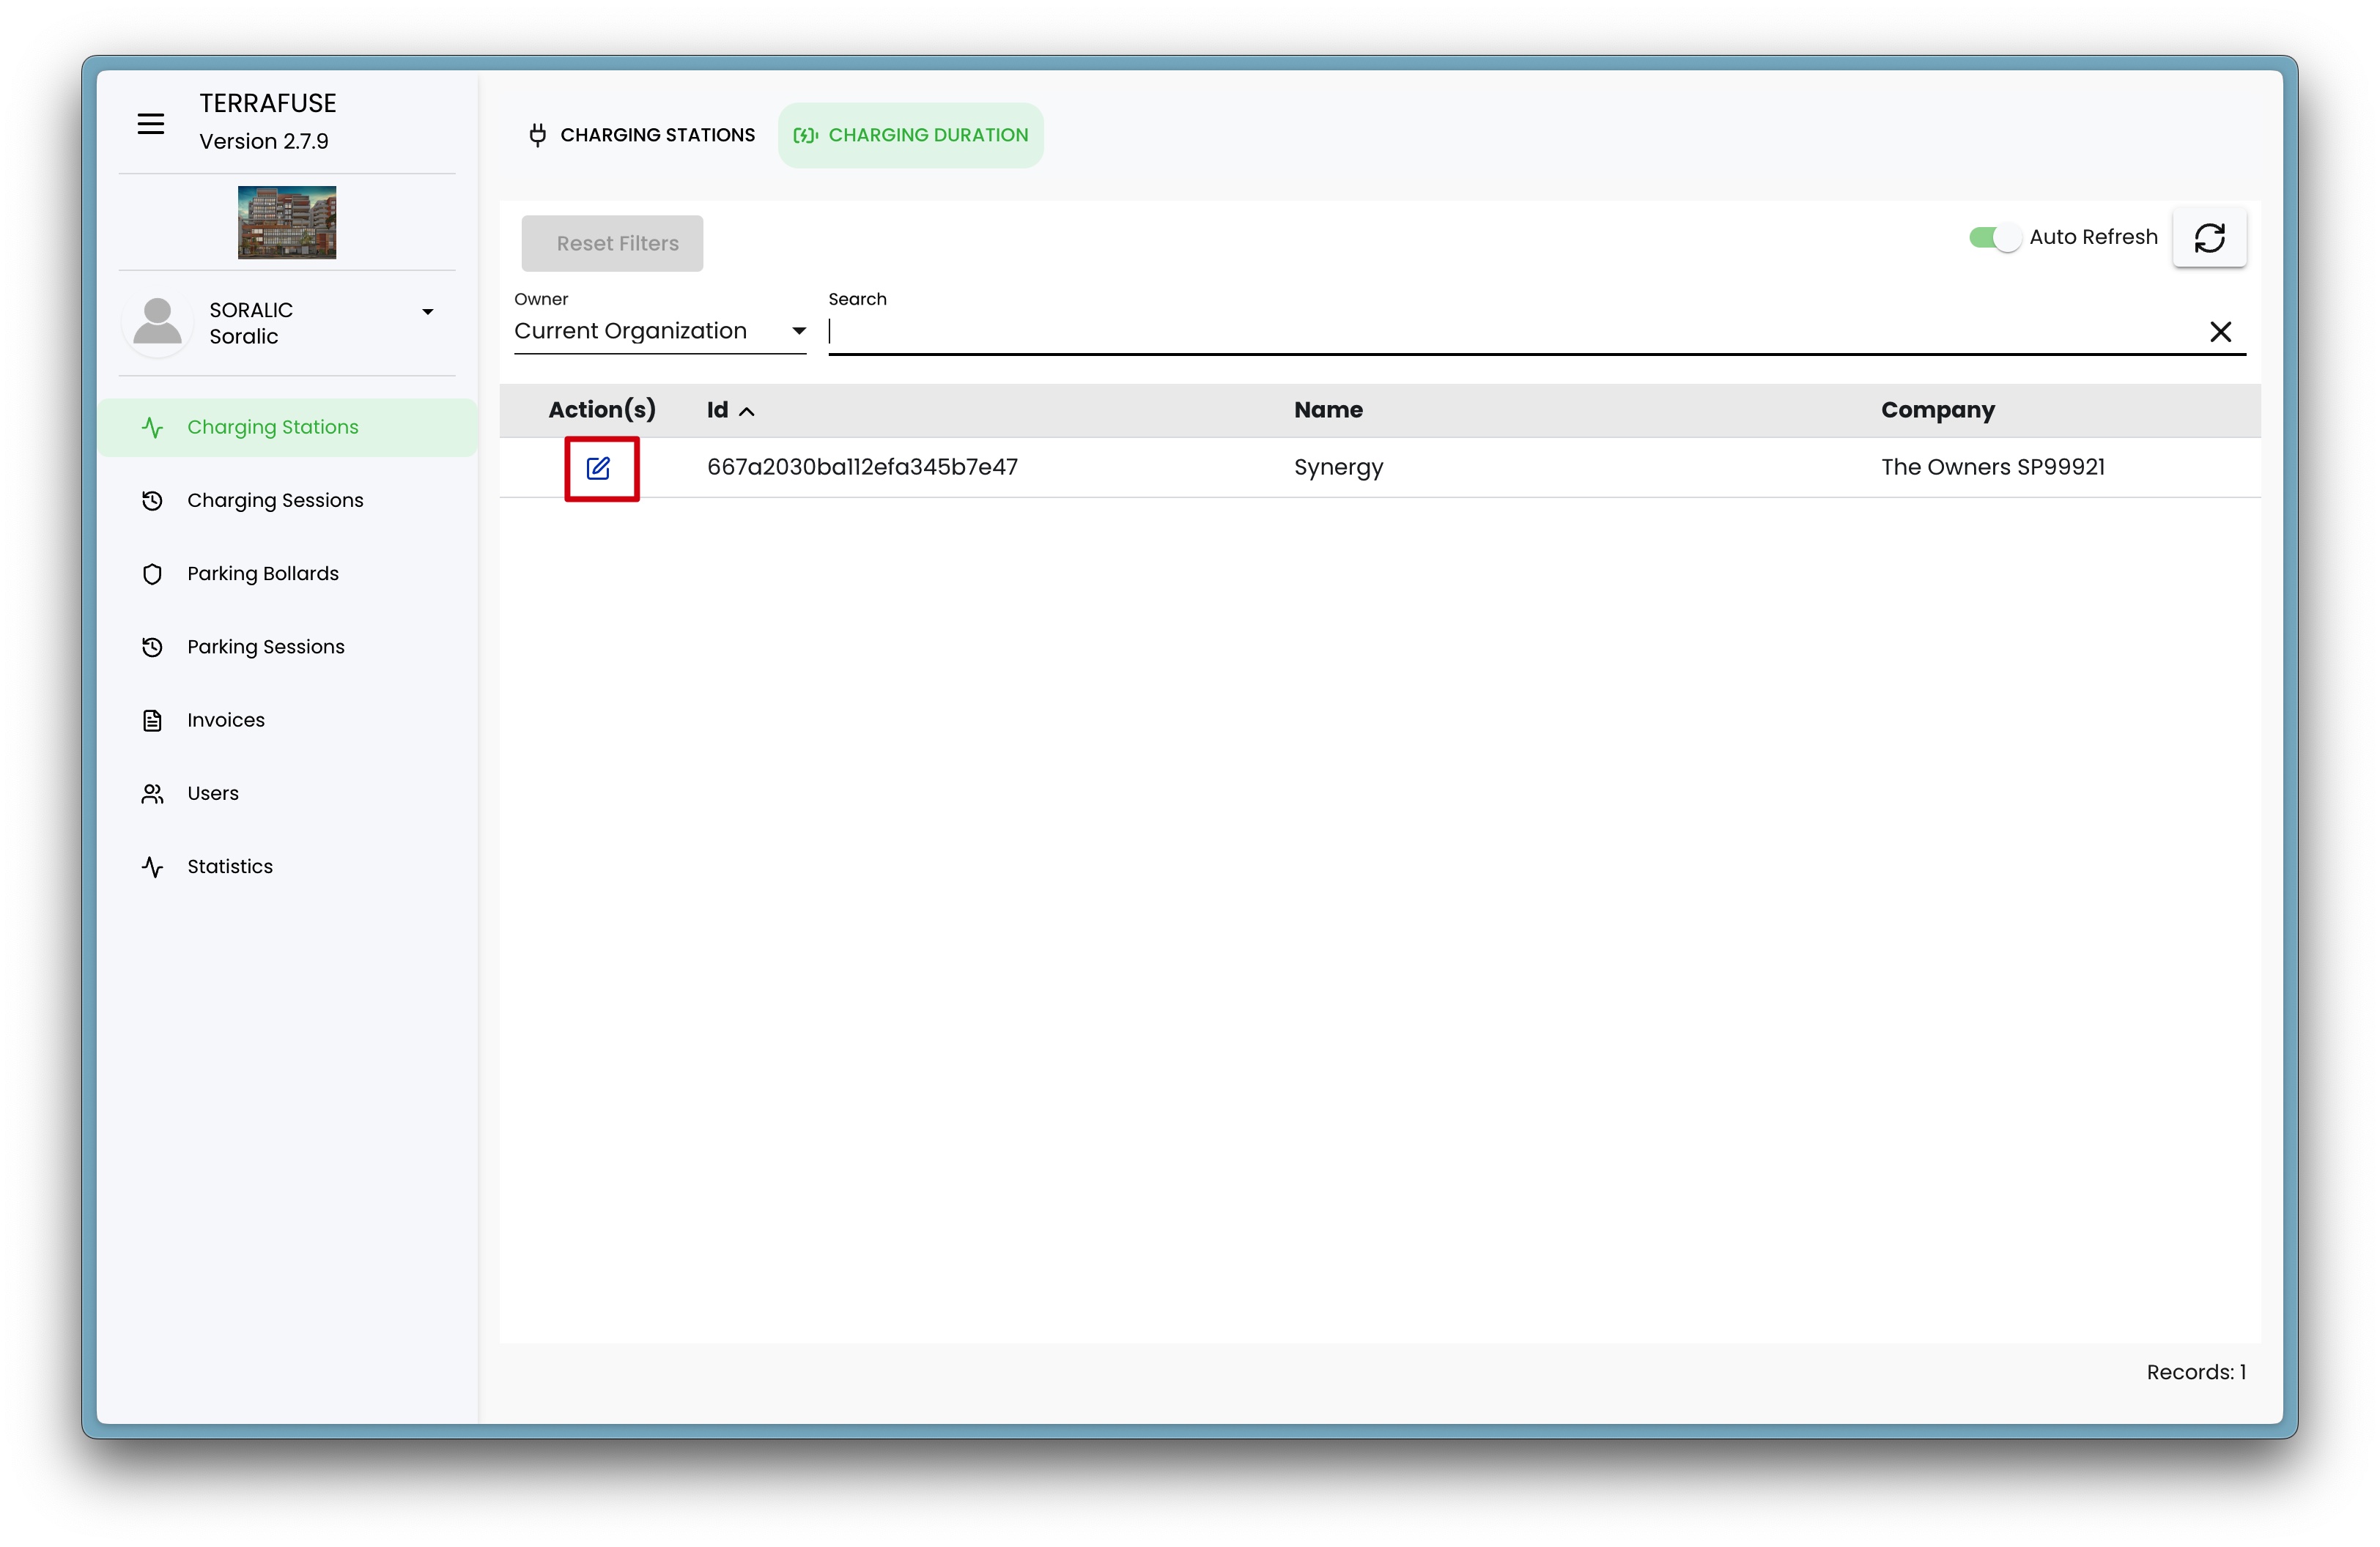Open Parking Sessions in the sidebar
Viewport: 2380px width, 1547px height.
point(265,647)
